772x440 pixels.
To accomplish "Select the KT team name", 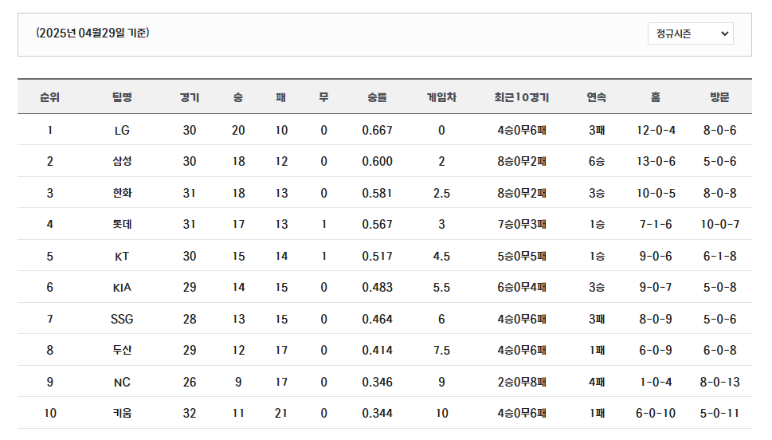I will click(122, 256).
